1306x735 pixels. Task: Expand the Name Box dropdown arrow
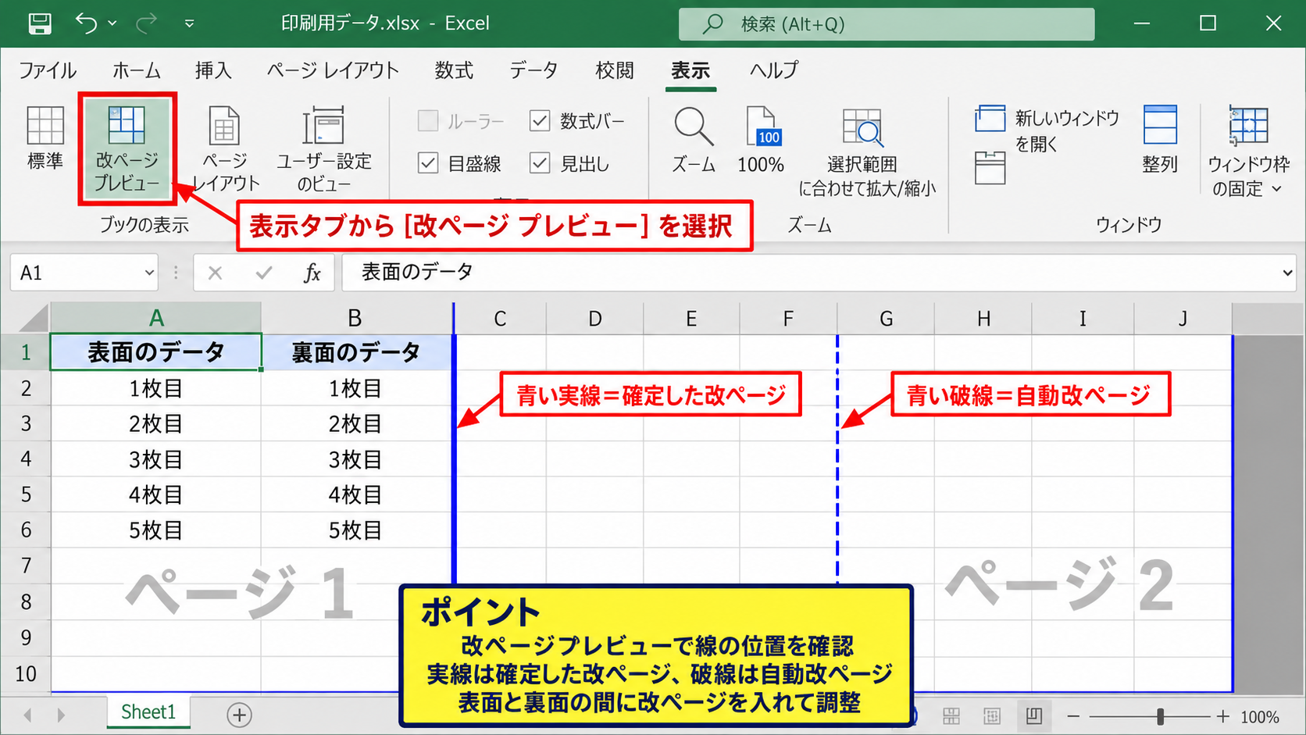pyautogui.click(x=149, y=273)
